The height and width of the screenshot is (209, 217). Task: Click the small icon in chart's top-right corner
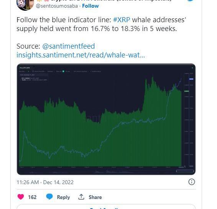[192, 68]
